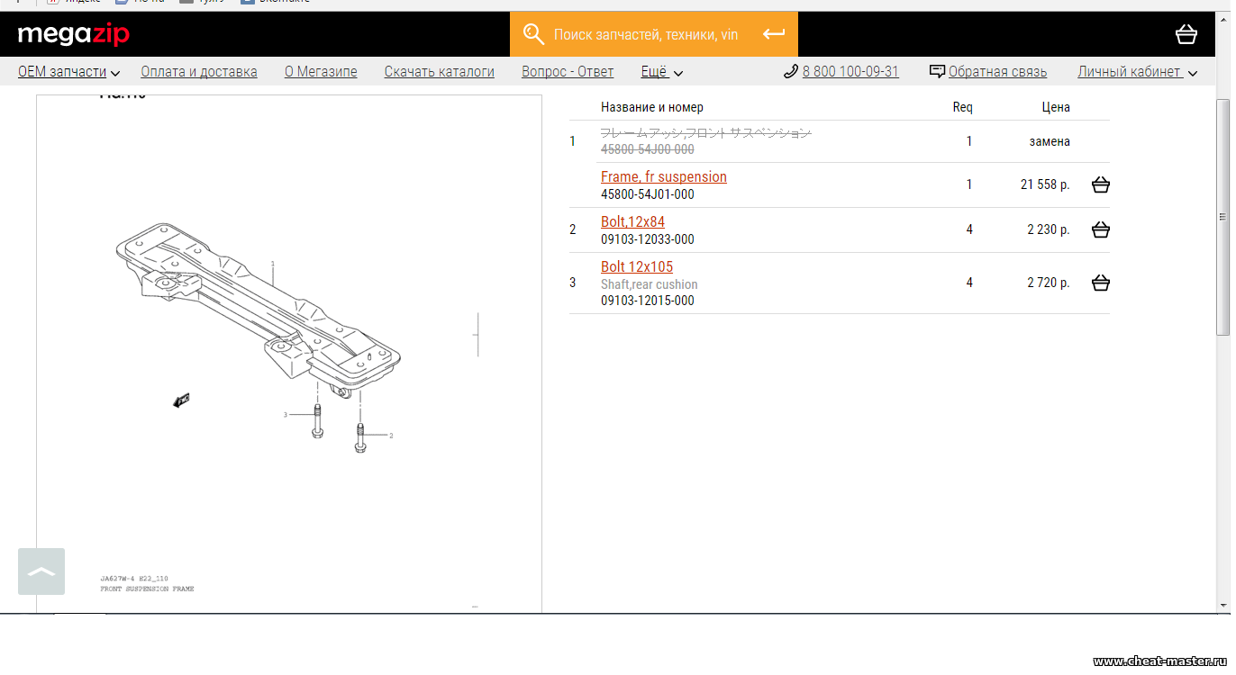This screenshot has height=675, width=1236.
Task: Go to Скачать каталоги menu item
Action: tap(439, 72)
